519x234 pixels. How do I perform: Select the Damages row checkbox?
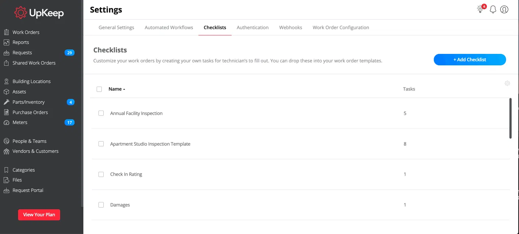pyautogui.click(x=101, y=205)
